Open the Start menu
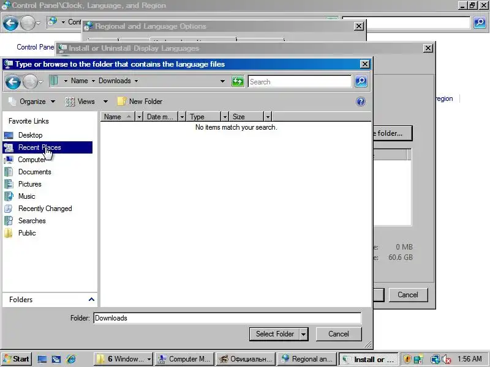This screenshot has height=367, width=490. click(x=17, y=359)
